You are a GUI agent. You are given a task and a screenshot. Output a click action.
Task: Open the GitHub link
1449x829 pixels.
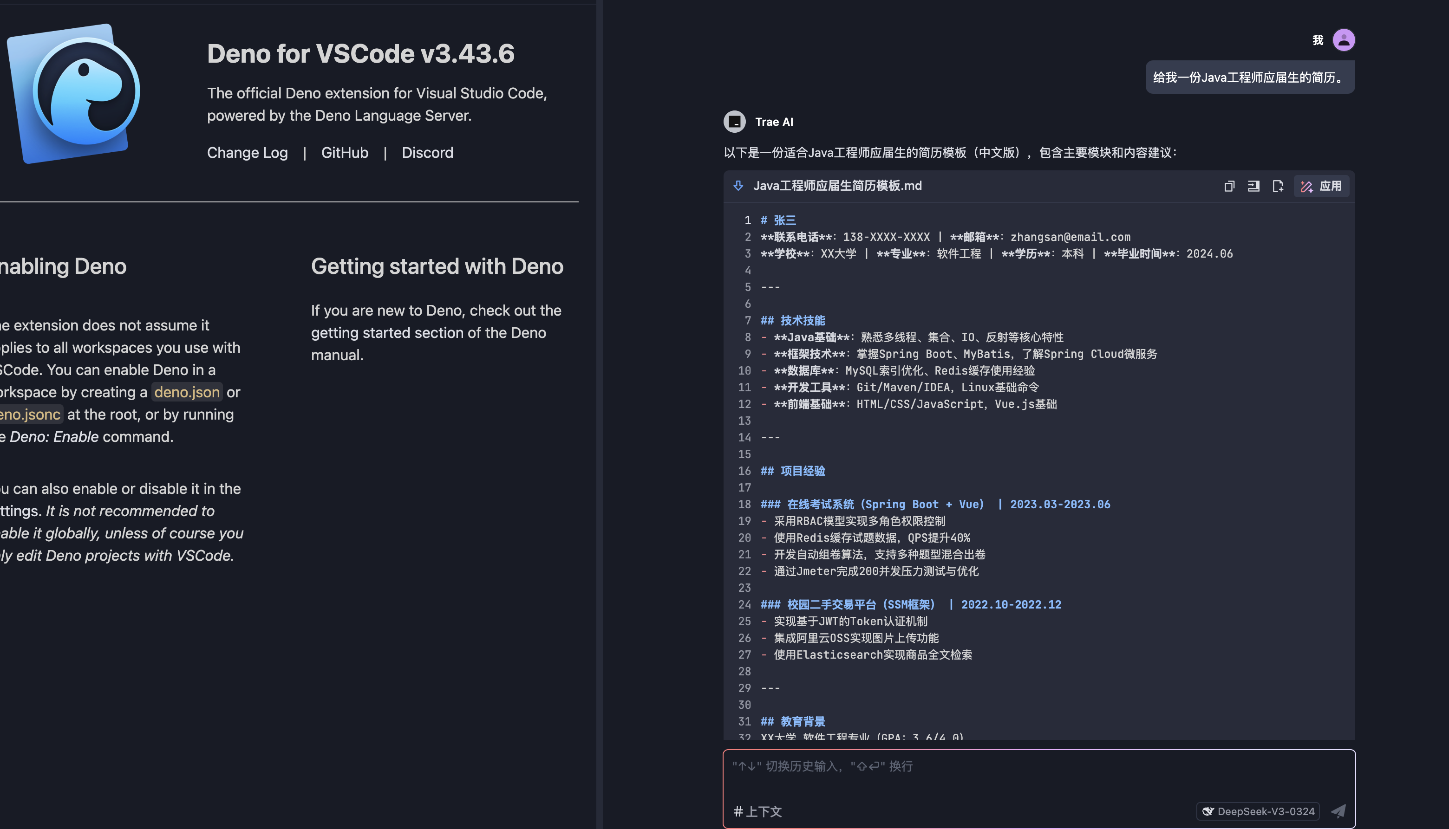pos(345,153)
